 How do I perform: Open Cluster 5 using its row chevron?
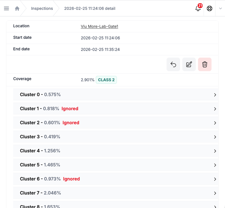click(x=215, y=165)
